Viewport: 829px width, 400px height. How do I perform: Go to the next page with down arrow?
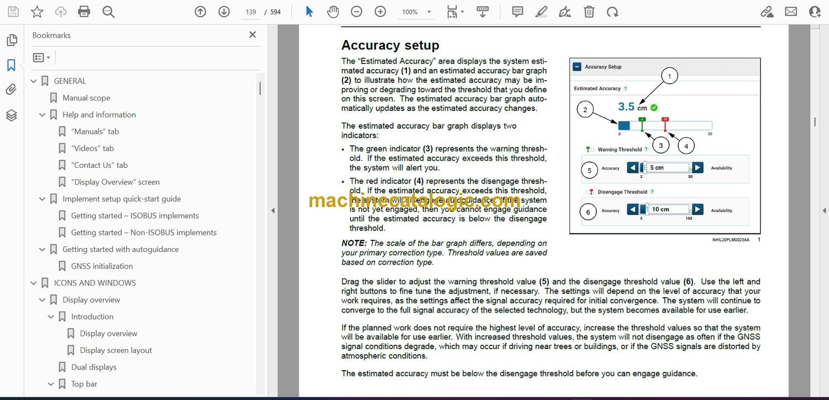coord(224,12)
